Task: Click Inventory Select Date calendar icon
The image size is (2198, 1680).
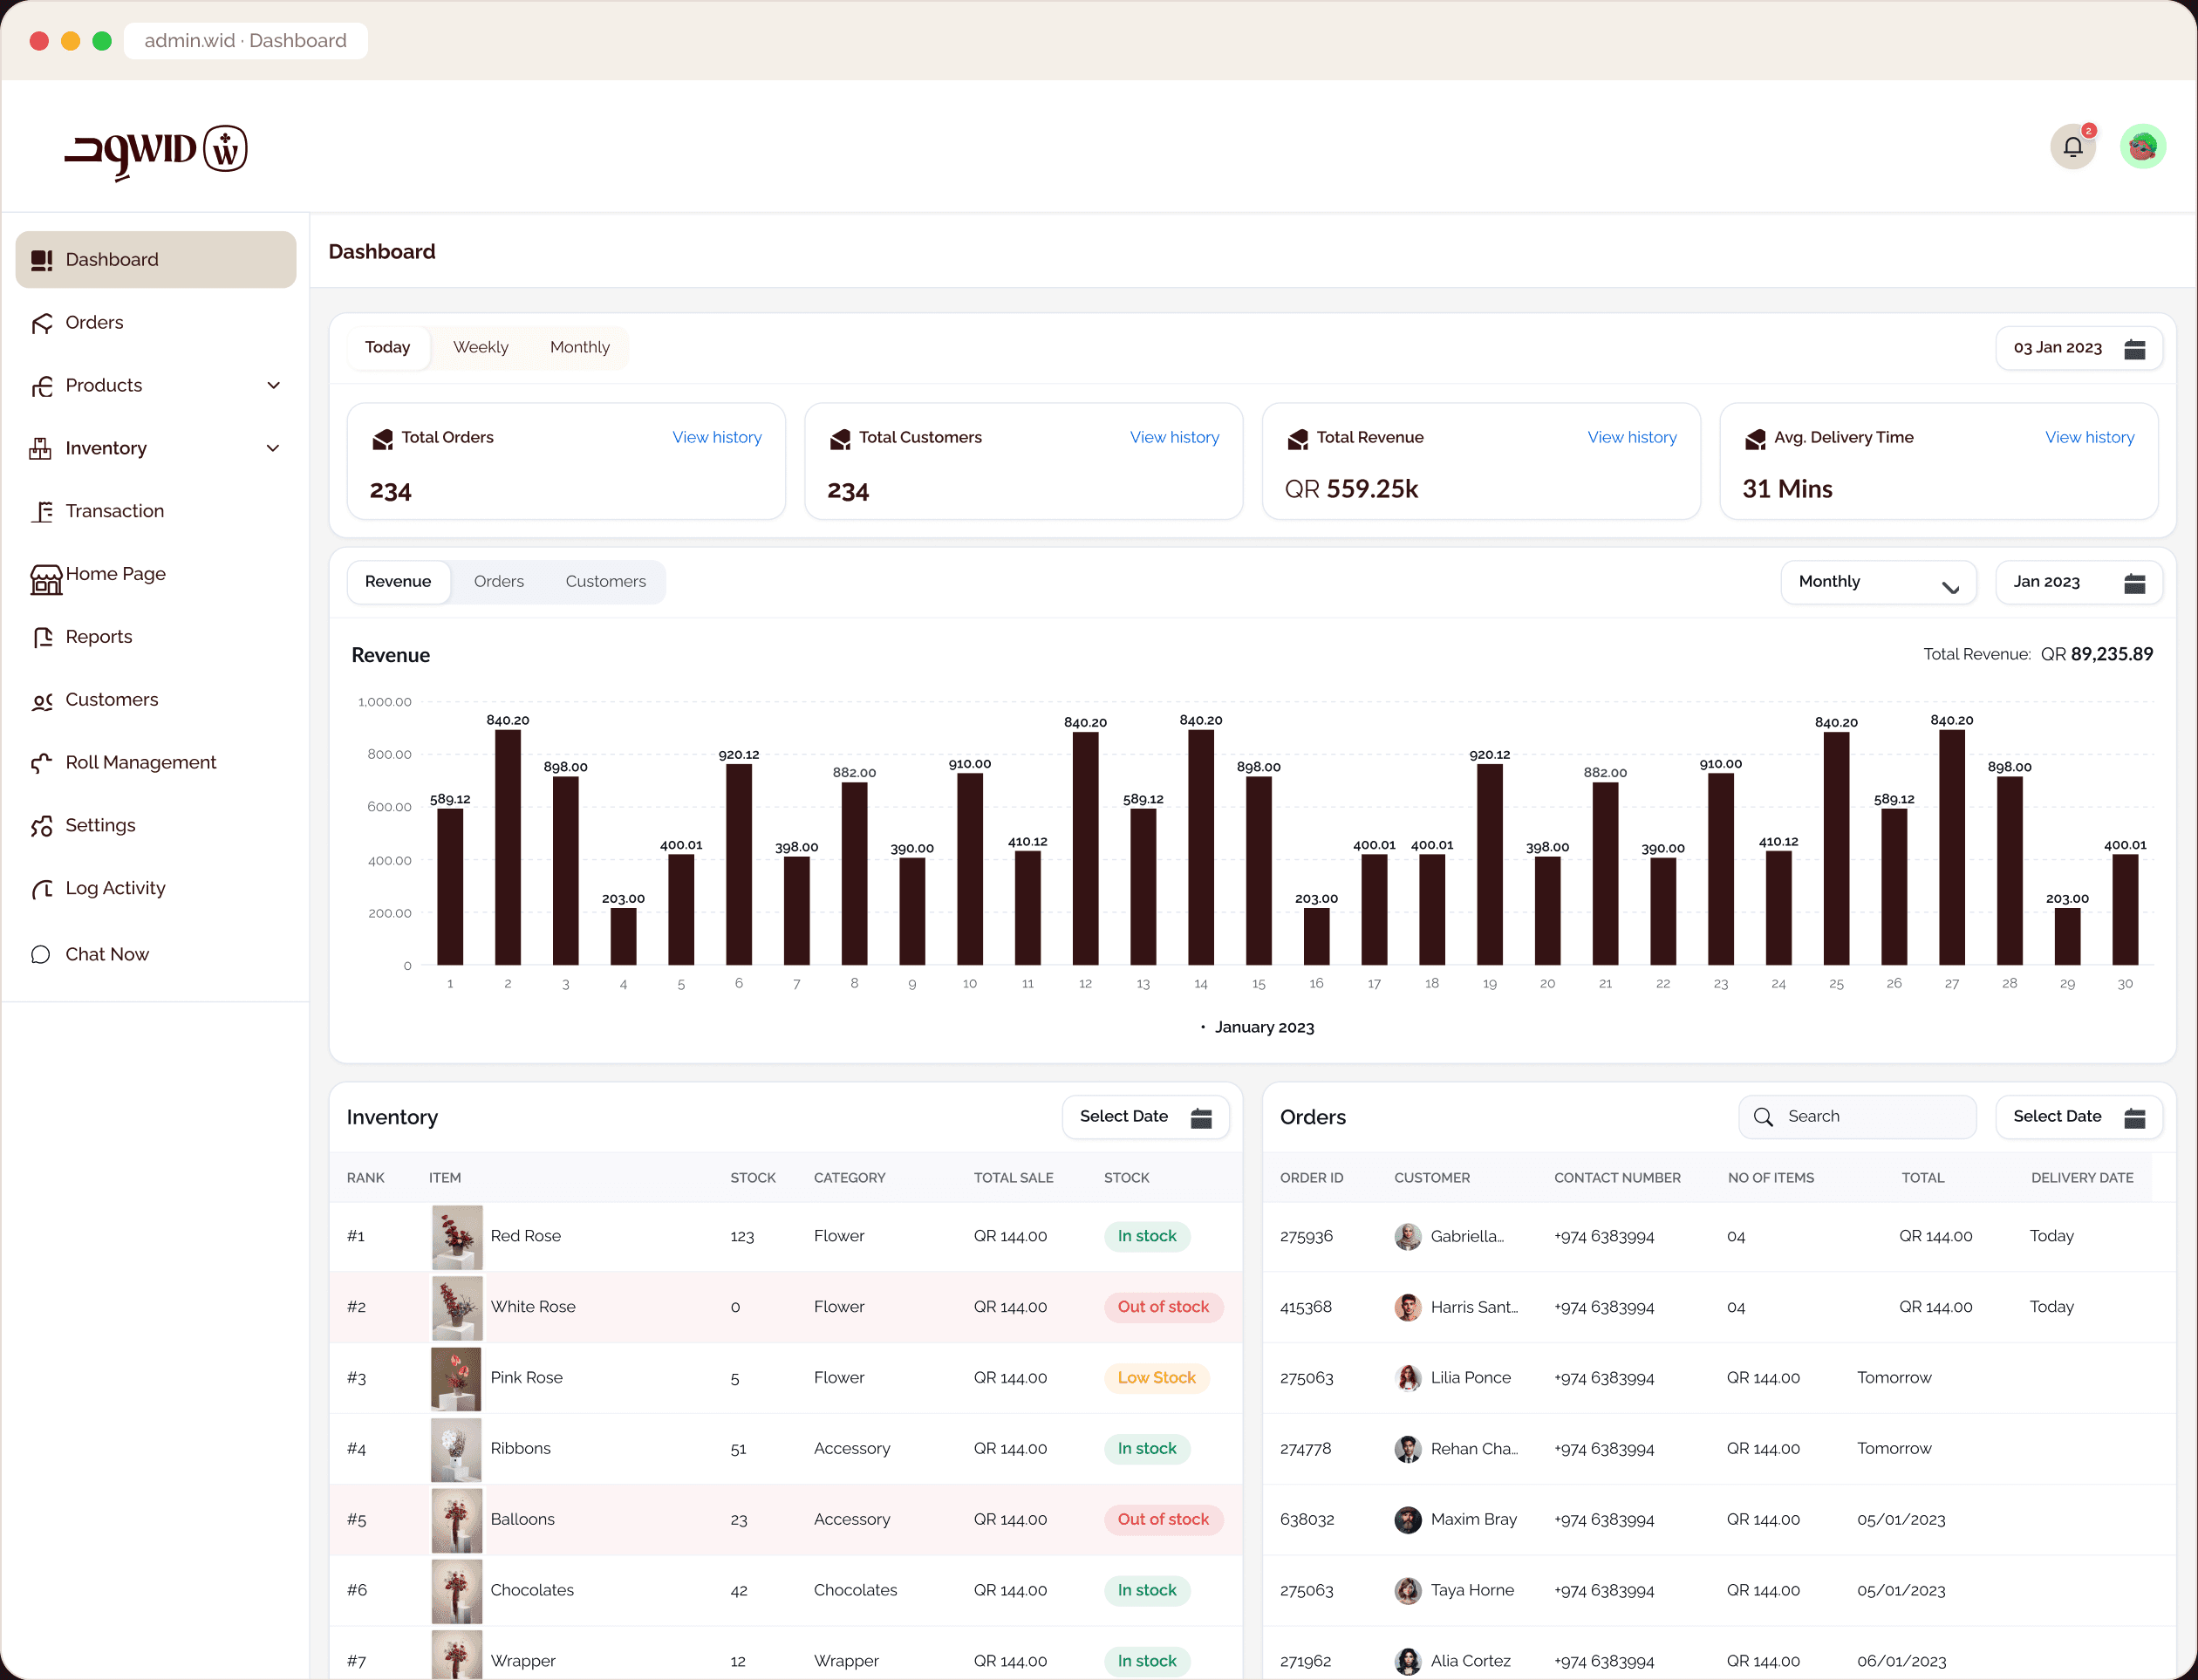Action: pos(1201,1117)
